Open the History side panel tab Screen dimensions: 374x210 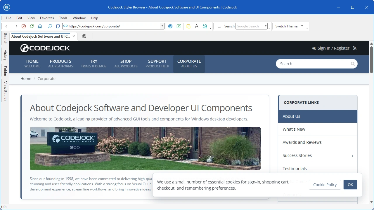click(x=5, y=55)
